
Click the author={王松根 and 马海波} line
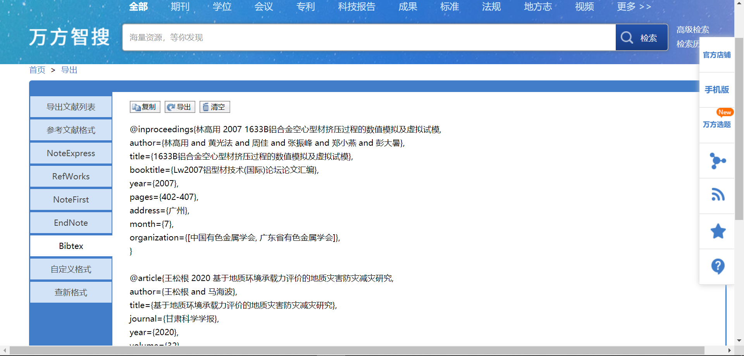pos(183,292)
